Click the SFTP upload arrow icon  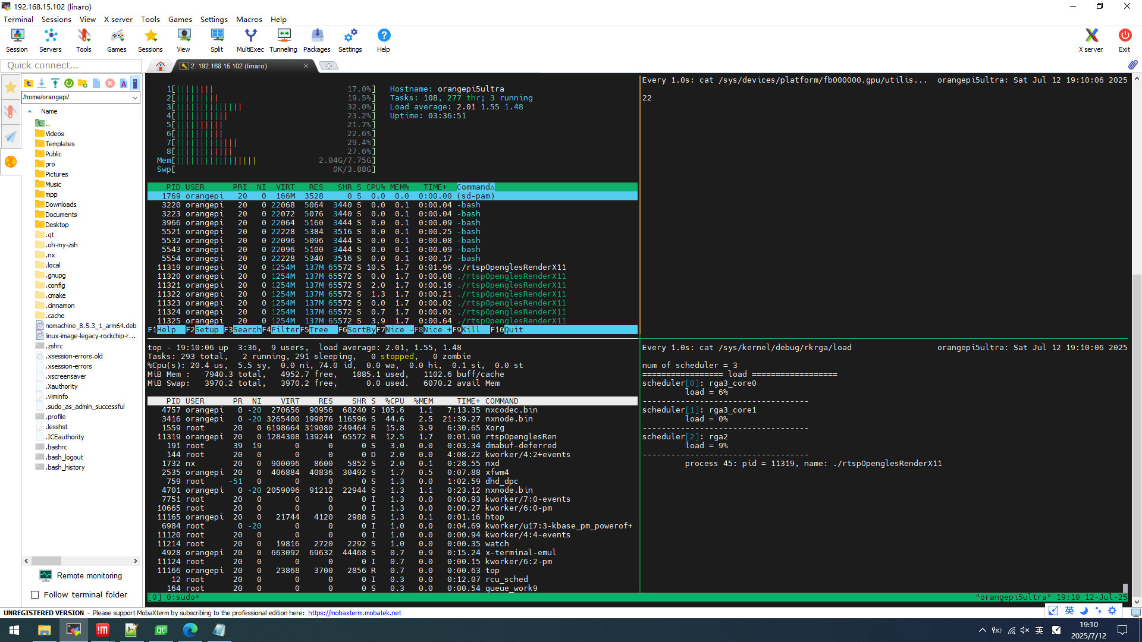click(55, 83)
